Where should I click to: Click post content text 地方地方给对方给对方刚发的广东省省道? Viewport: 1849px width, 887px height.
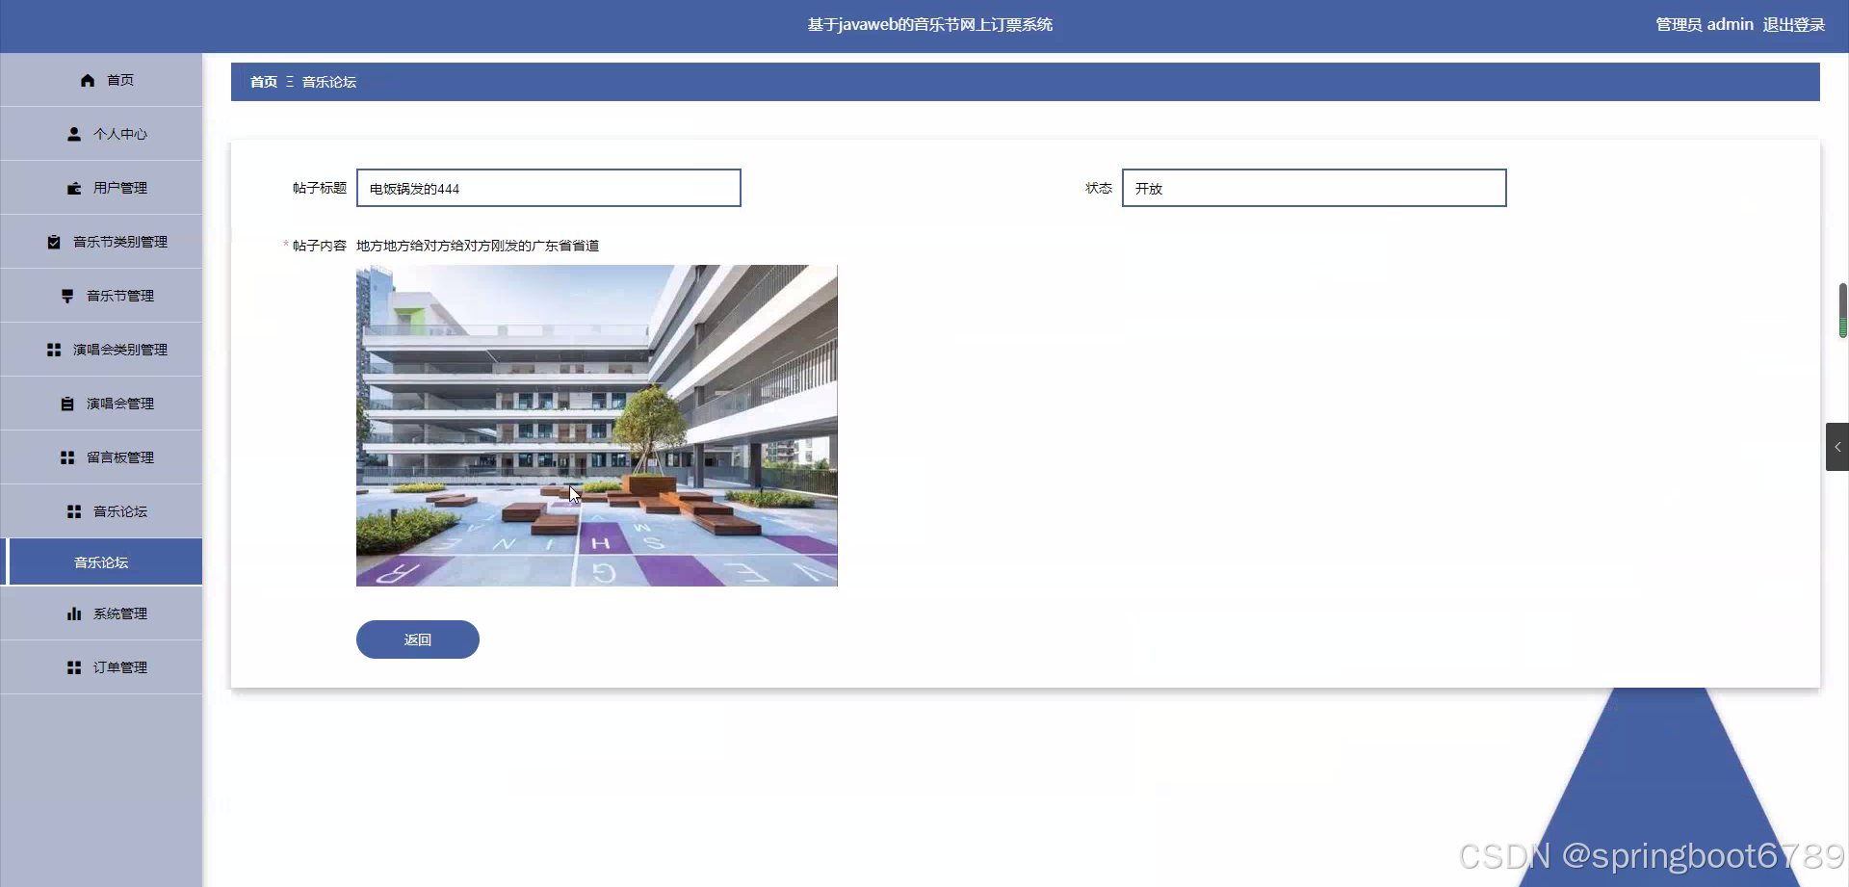pyautogui.click(x=478, y=246)
